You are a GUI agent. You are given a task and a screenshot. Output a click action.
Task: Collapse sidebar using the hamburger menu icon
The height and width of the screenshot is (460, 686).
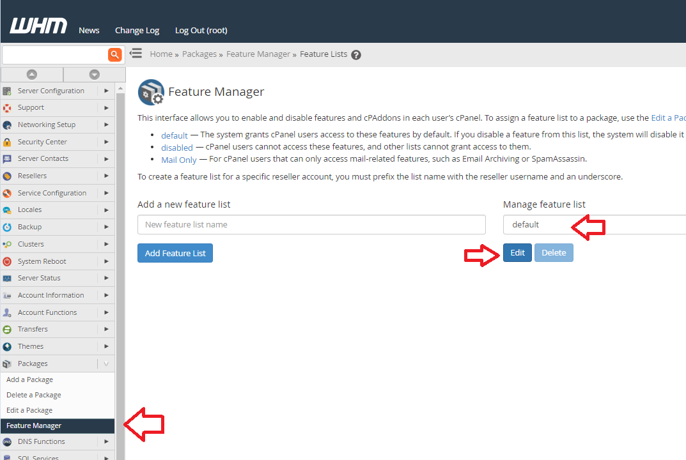pyautogui.click(x=136, y=53)
